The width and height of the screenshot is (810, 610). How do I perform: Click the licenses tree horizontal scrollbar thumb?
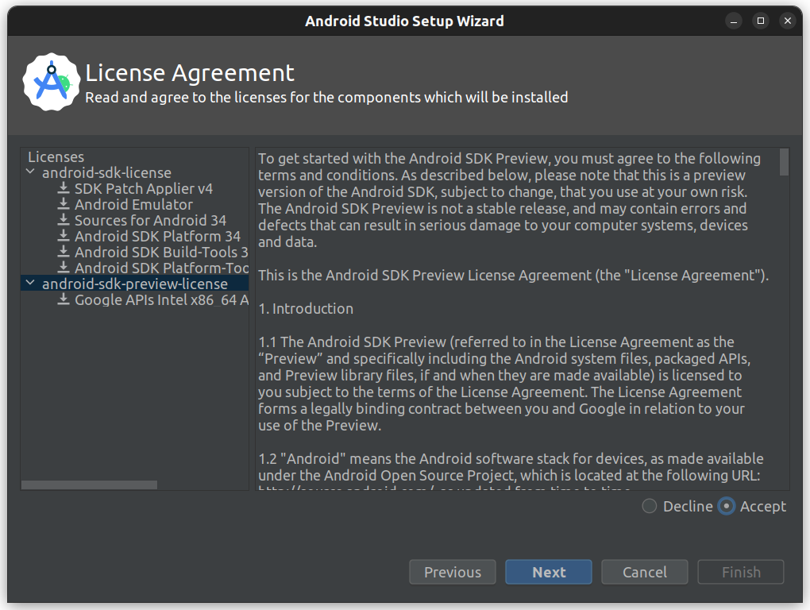(90, 485)
